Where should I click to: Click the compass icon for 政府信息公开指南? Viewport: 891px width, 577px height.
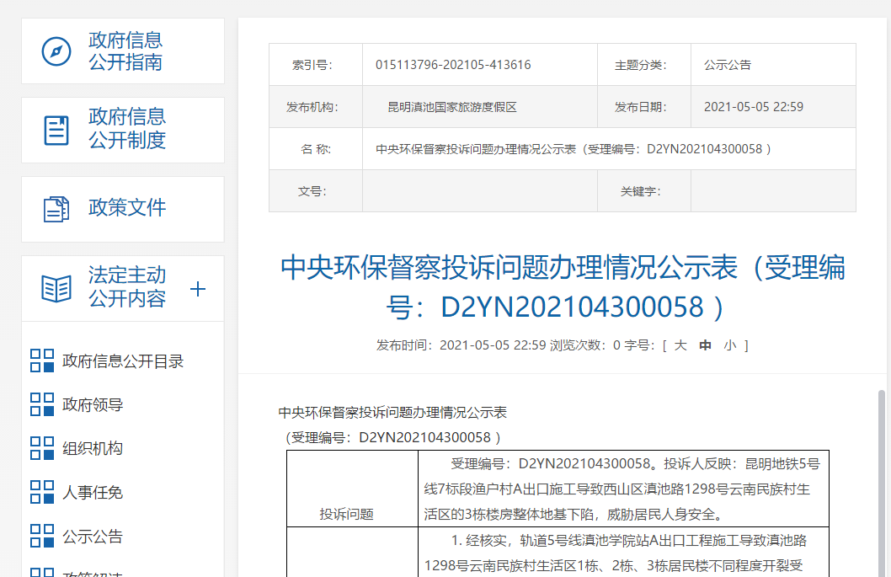point(56,51)
